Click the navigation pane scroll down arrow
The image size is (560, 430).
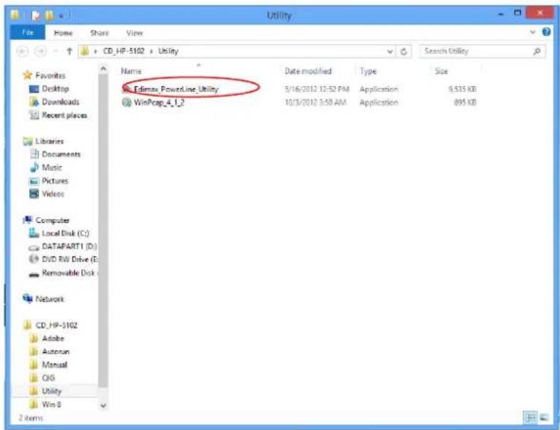[x=103, y=406]
